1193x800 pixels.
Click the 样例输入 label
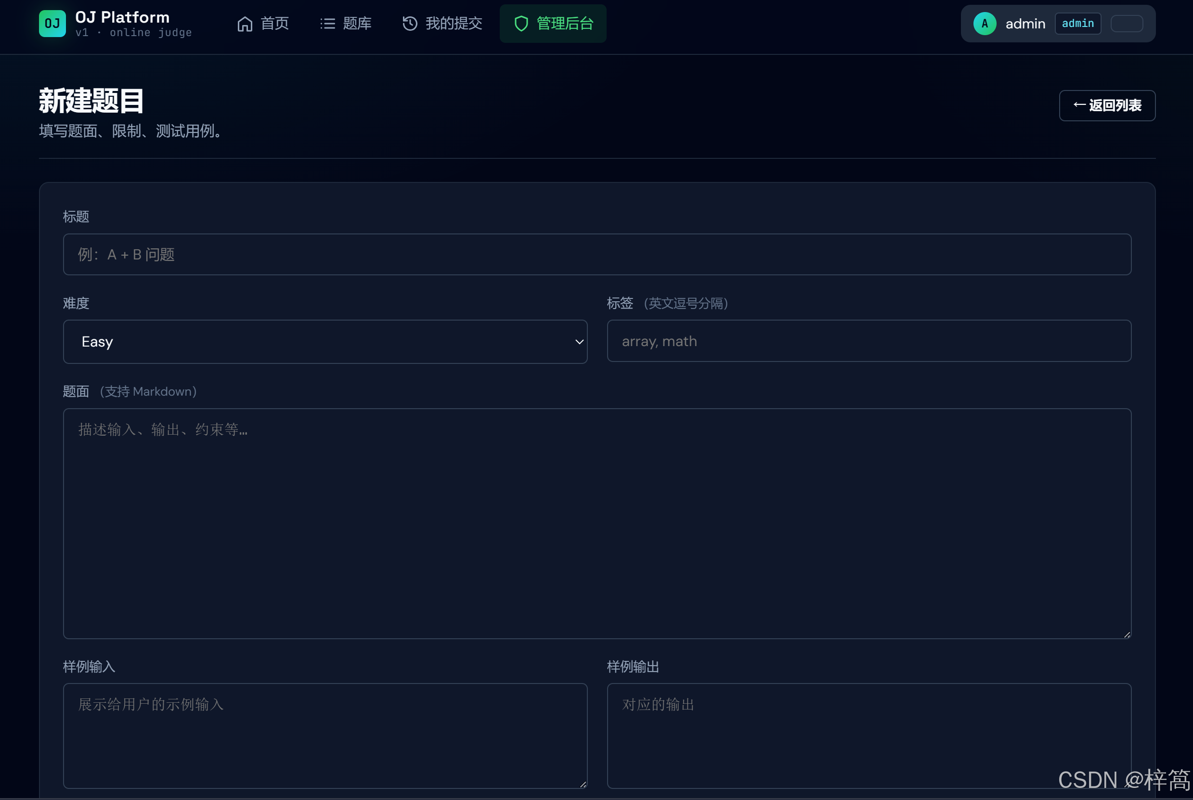(89, 666)
